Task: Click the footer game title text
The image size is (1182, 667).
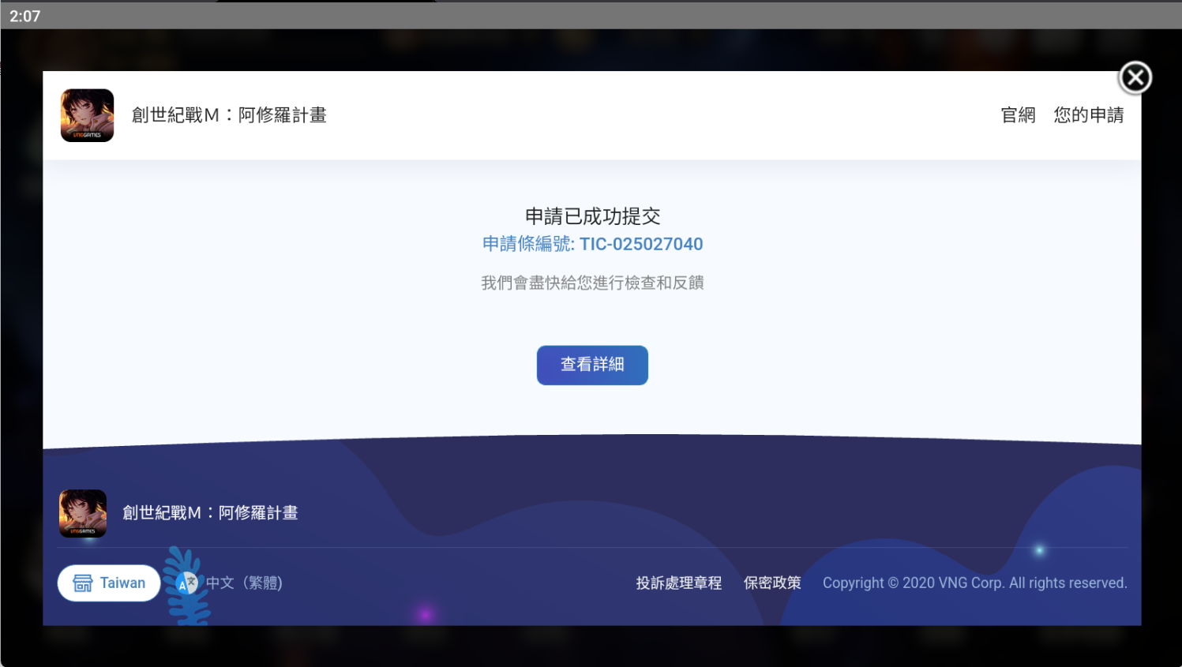Action: click(x=210, y=513)
